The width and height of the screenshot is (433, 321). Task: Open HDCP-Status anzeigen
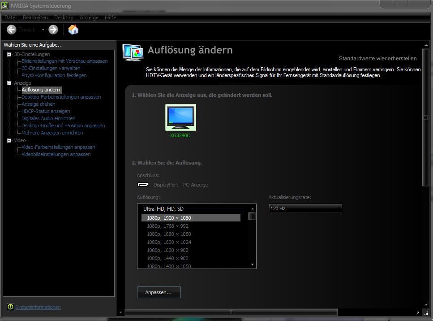pyautogui.click(x=46, y=112)
